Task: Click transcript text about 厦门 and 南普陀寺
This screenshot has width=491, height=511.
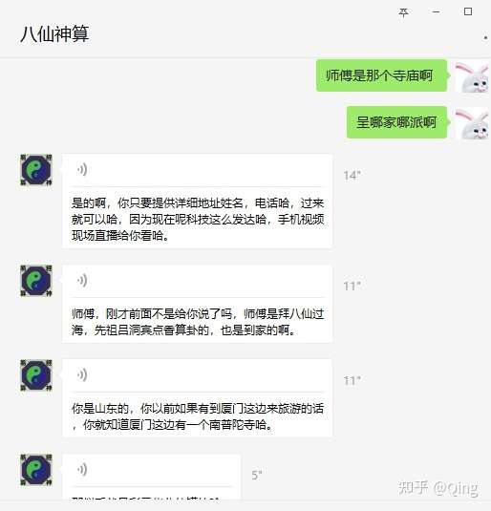Action: point(198,416)
